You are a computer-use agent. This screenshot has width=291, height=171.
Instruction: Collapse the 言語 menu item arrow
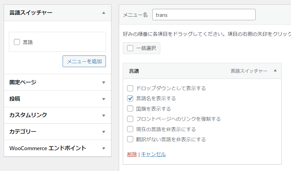[x=275, y=71]
